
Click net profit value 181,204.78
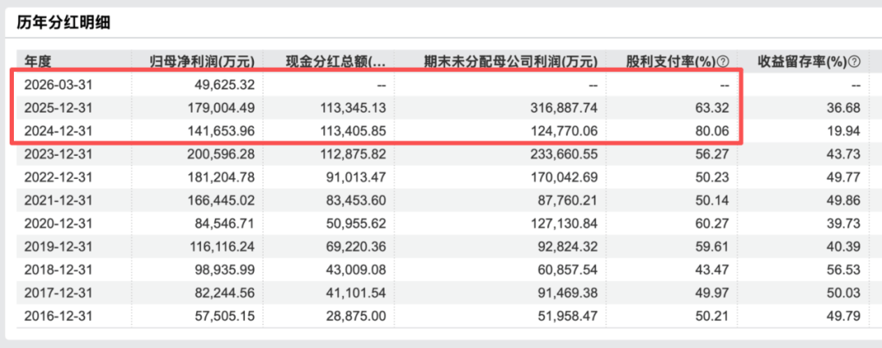(222, 177)
